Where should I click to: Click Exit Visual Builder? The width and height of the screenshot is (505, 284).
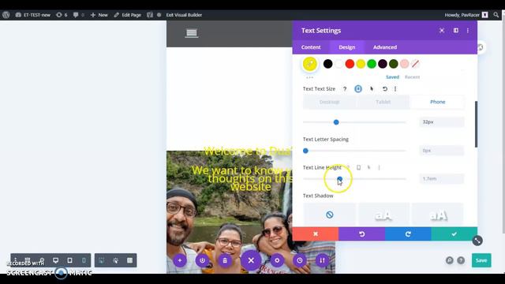[x=184, y=15]
